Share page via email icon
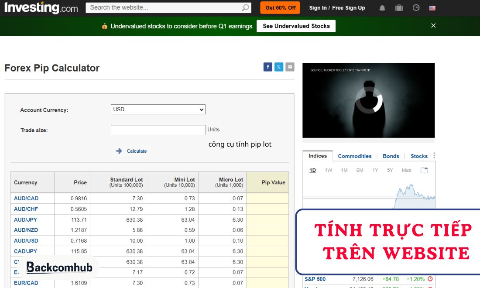480x288 pixels. tap(290, 67)
